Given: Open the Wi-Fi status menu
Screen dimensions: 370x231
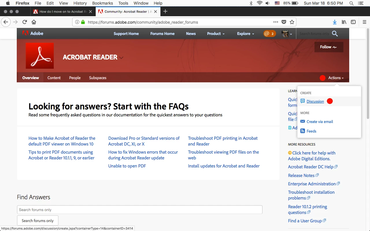Looking at the screenshot, I should pos(260,3).
